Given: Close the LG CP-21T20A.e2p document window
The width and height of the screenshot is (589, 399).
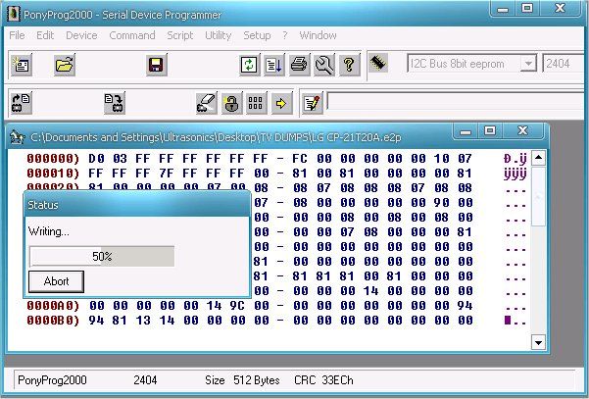Looking at the screenshot, I should [x=522, y=131].
